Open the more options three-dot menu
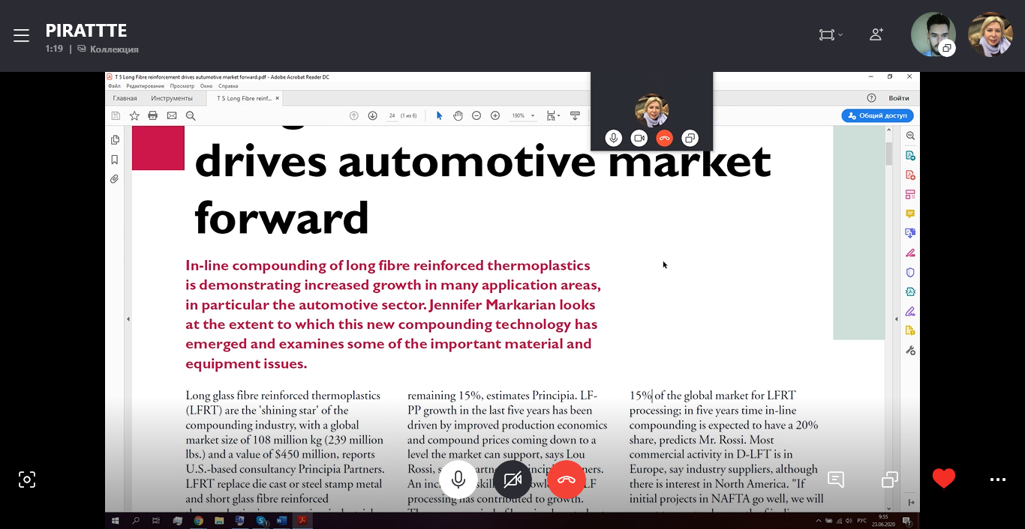Screen dimensions: 1025x529 997,480
